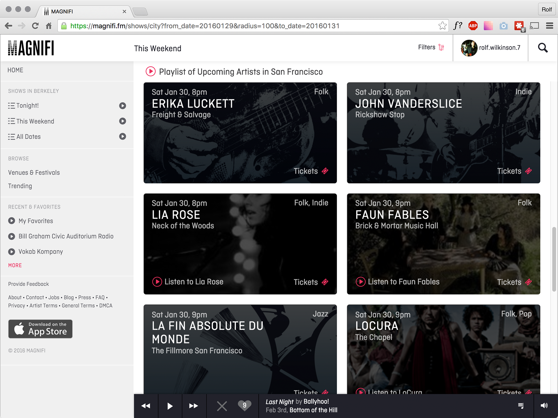Open the John Vanderslice show card
This screenshot has width=558, height=418.
[443, 133]
